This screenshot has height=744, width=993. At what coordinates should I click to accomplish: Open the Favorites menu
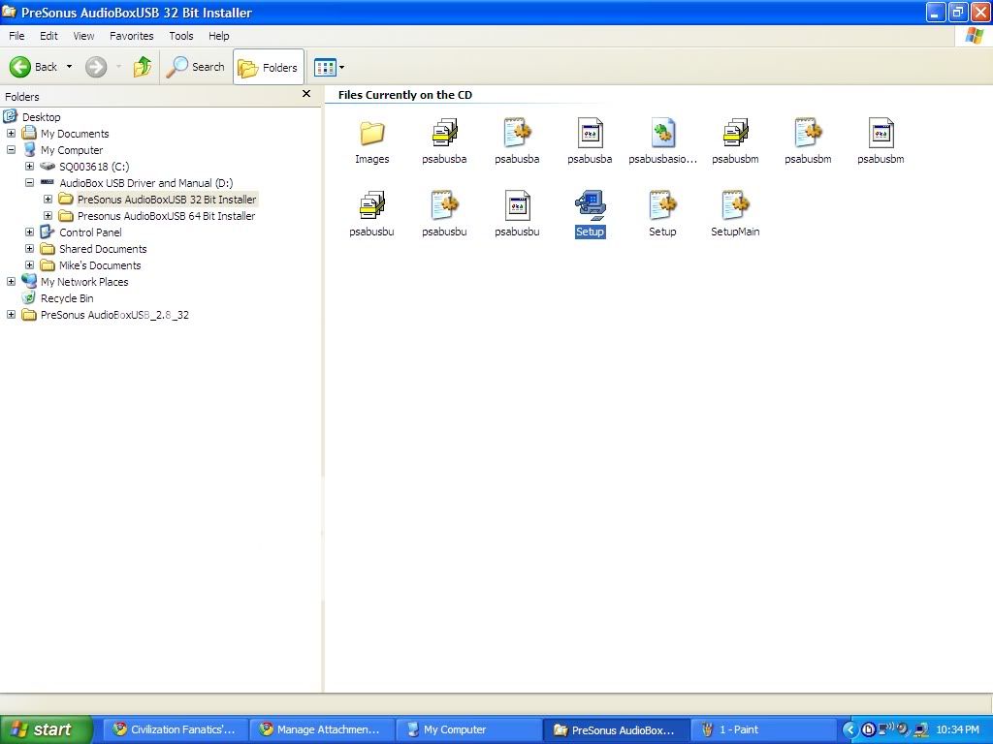132,36
